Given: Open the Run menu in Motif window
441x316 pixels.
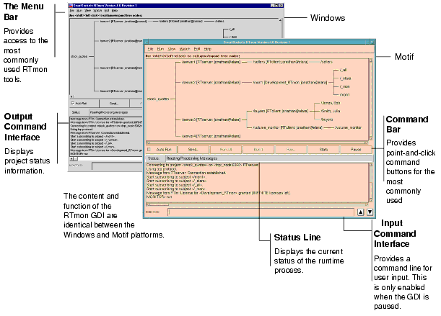Looking at the screenshot, I should [160, 49].
